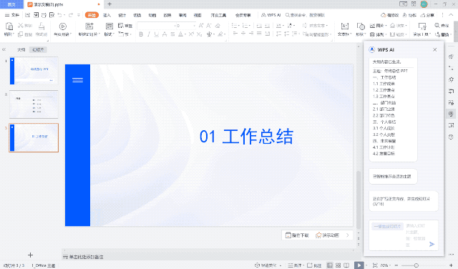458x269 pixels.
Task: Expand slideshow options arrow next to play button
Action: tap(366, 265)
